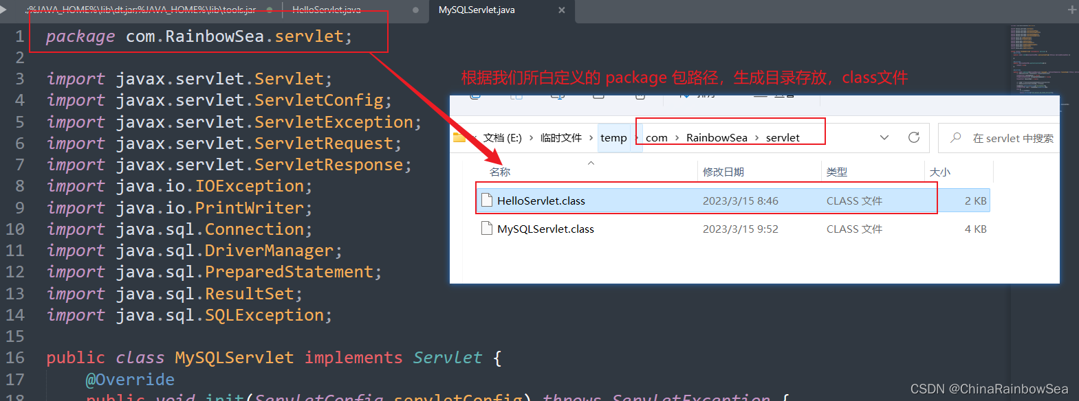The width and height of the screenshot is (1079, 401).
Task: Expand chevron after 'com' breadcrumb
Action: coord(677,138)
